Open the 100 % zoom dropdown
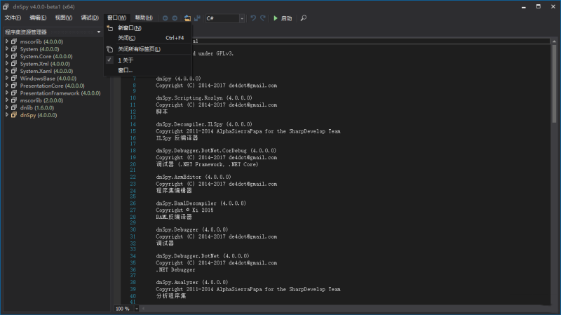The image size is (561, 315). point(136,309)
